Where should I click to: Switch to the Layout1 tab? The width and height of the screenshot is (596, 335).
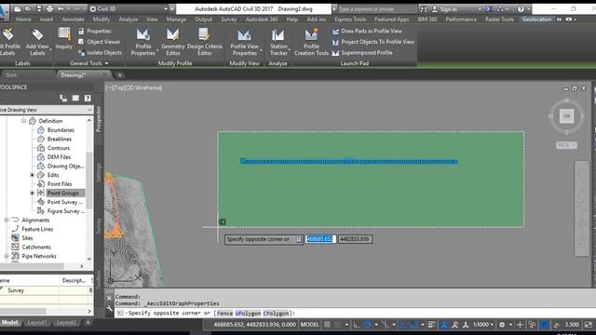coord(37,323)
